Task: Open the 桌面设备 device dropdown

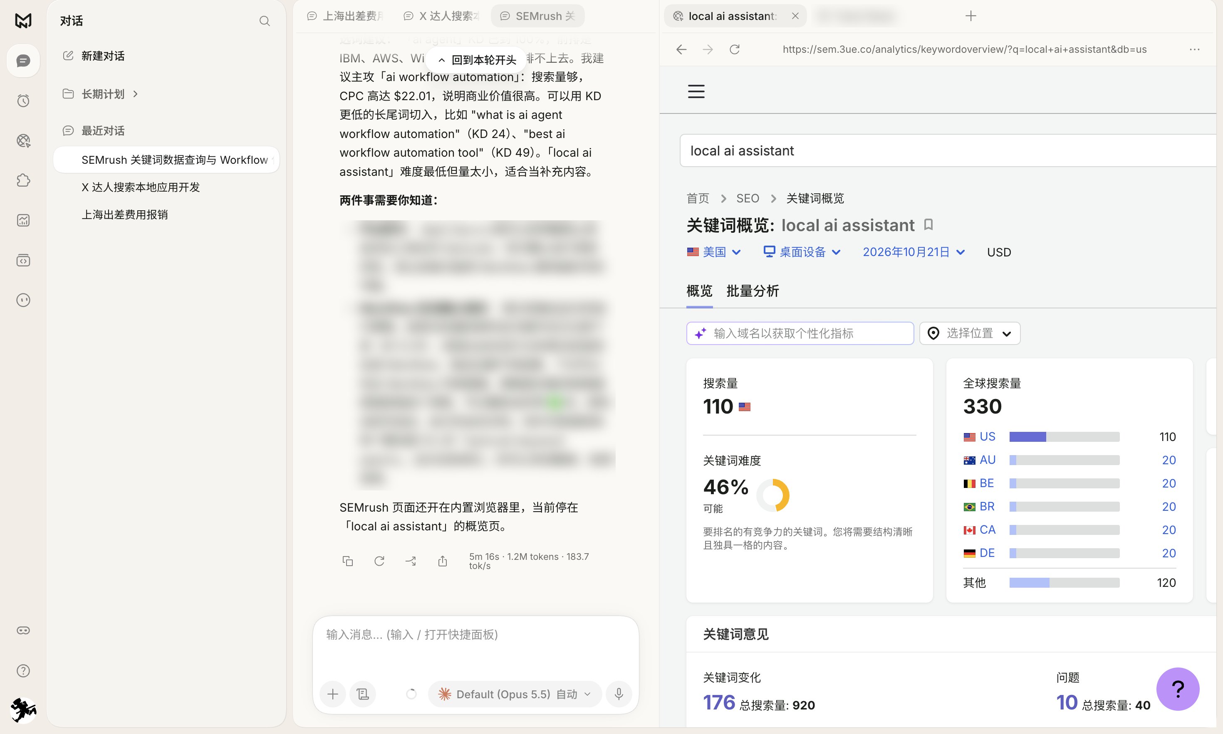Action: pos(802,252)
